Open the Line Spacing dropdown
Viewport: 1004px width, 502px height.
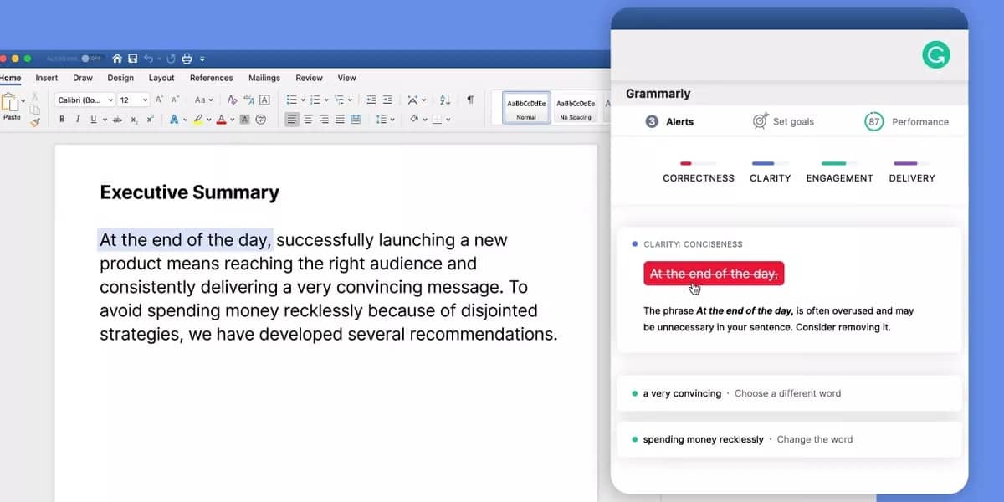(385, 119)
